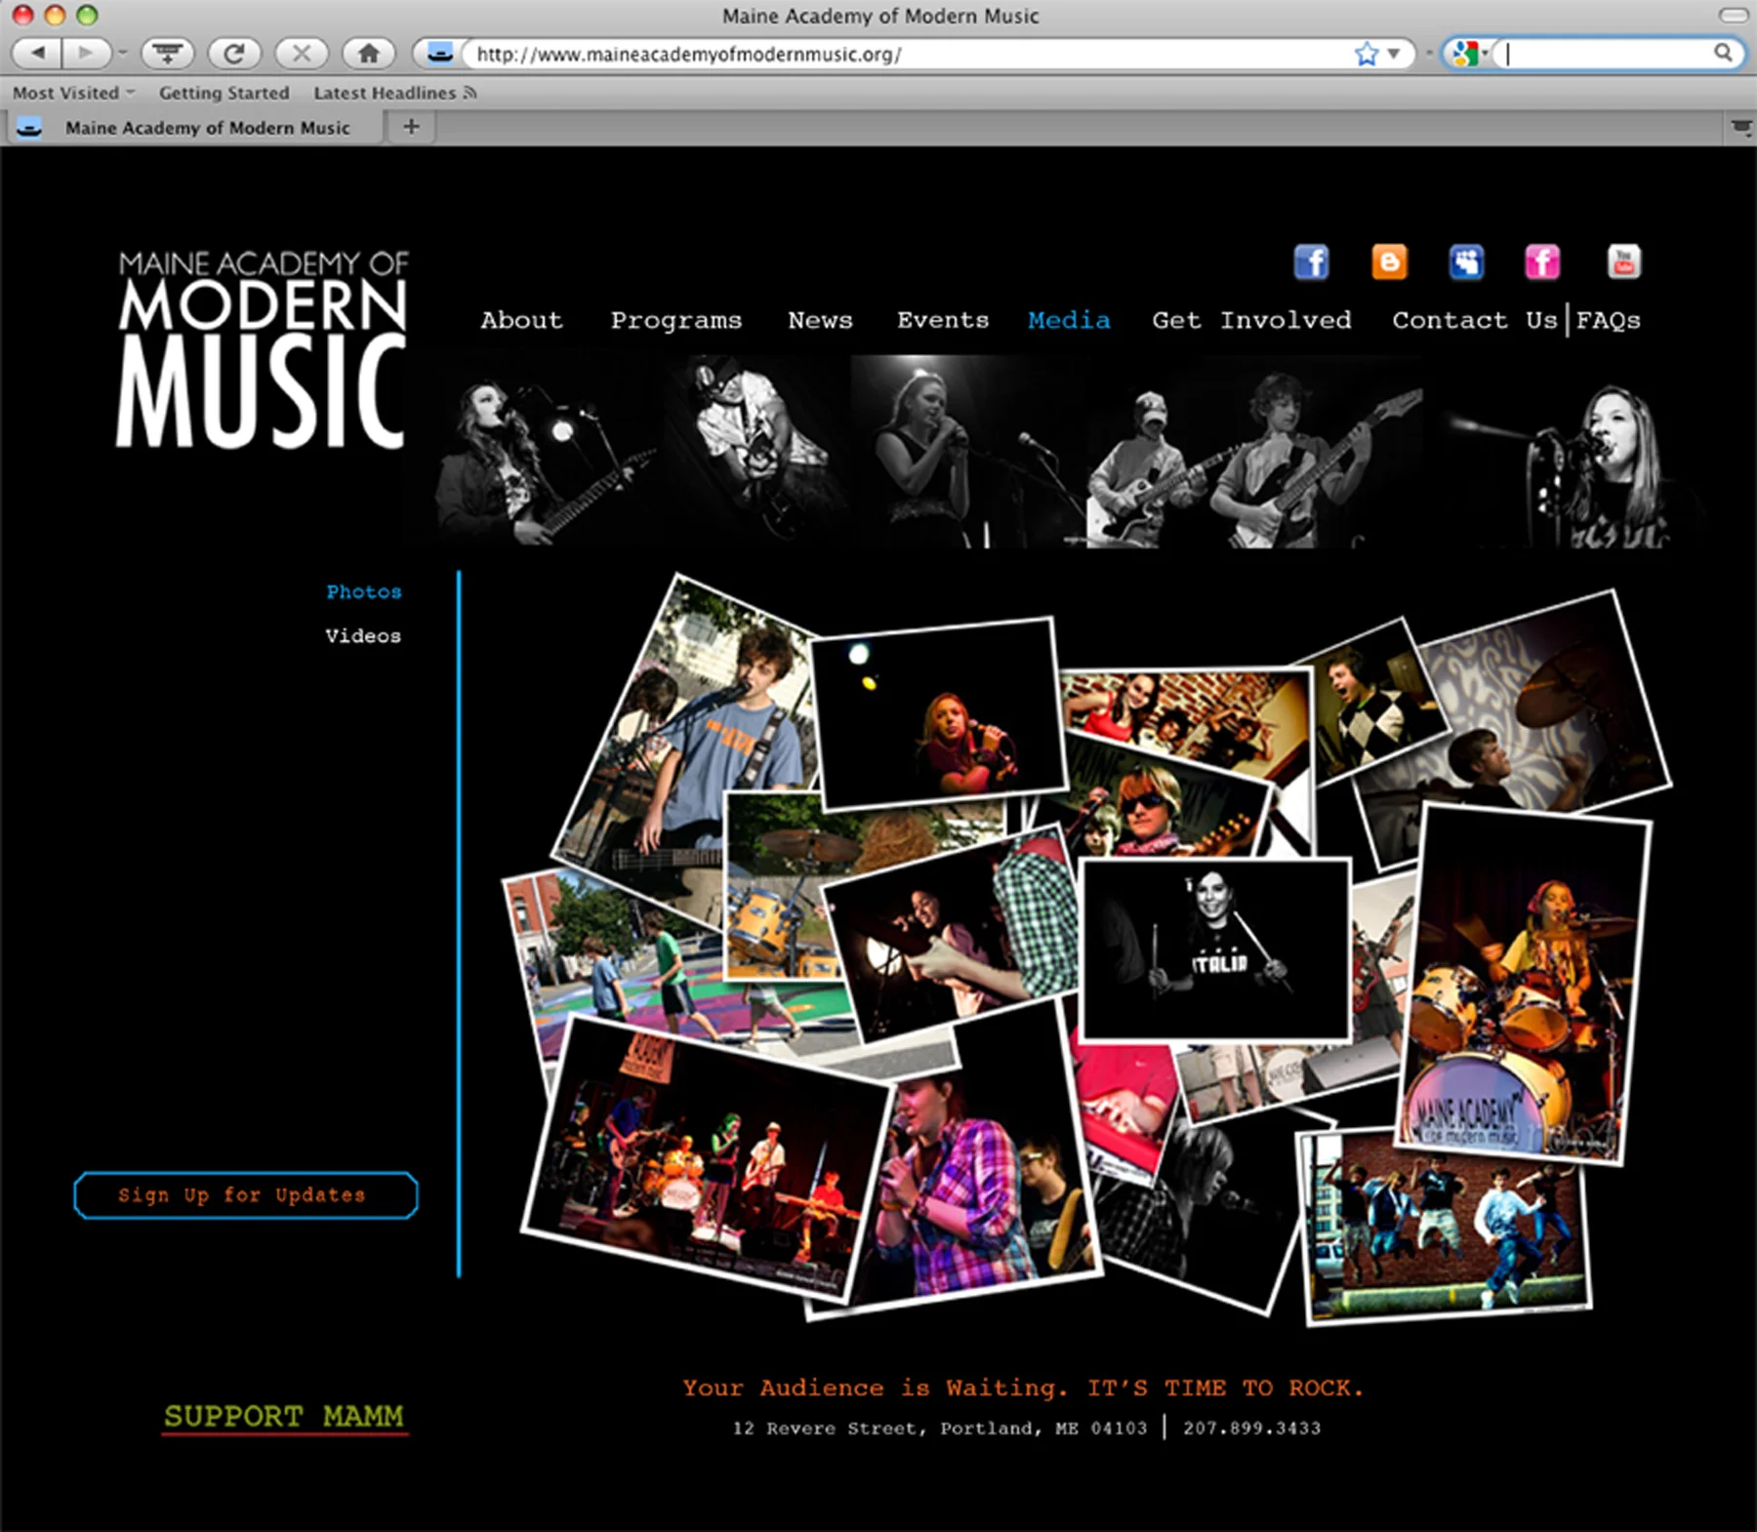Viewport: 1757px width, 1532px height.
Task: Open the Media menu item
Action: 1069,320
